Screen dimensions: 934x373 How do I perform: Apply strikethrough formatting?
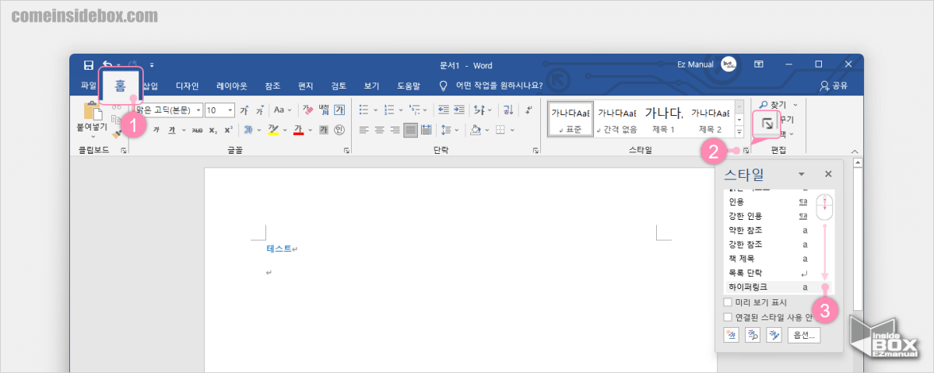coord(197,130)
